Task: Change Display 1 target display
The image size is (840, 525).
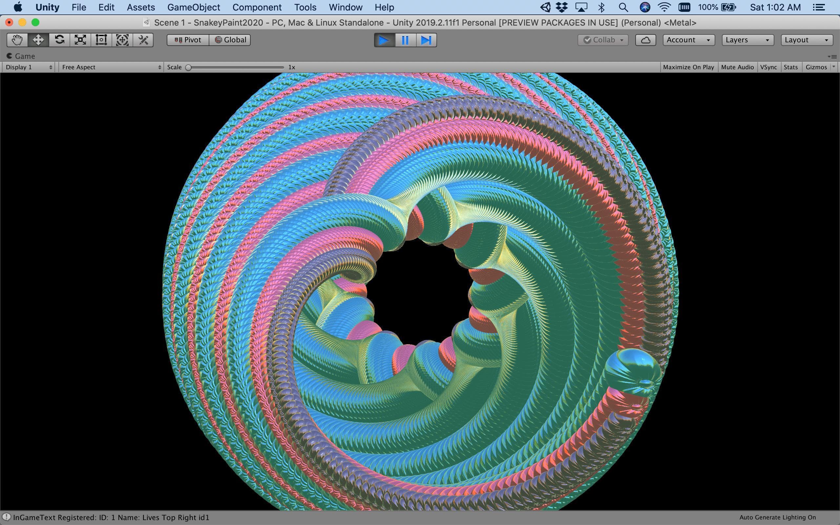Action: pos(29,67)
